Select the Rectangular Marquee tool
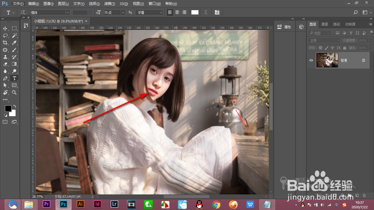The height and width of the screenshot is (210, 374). point(14,28)
